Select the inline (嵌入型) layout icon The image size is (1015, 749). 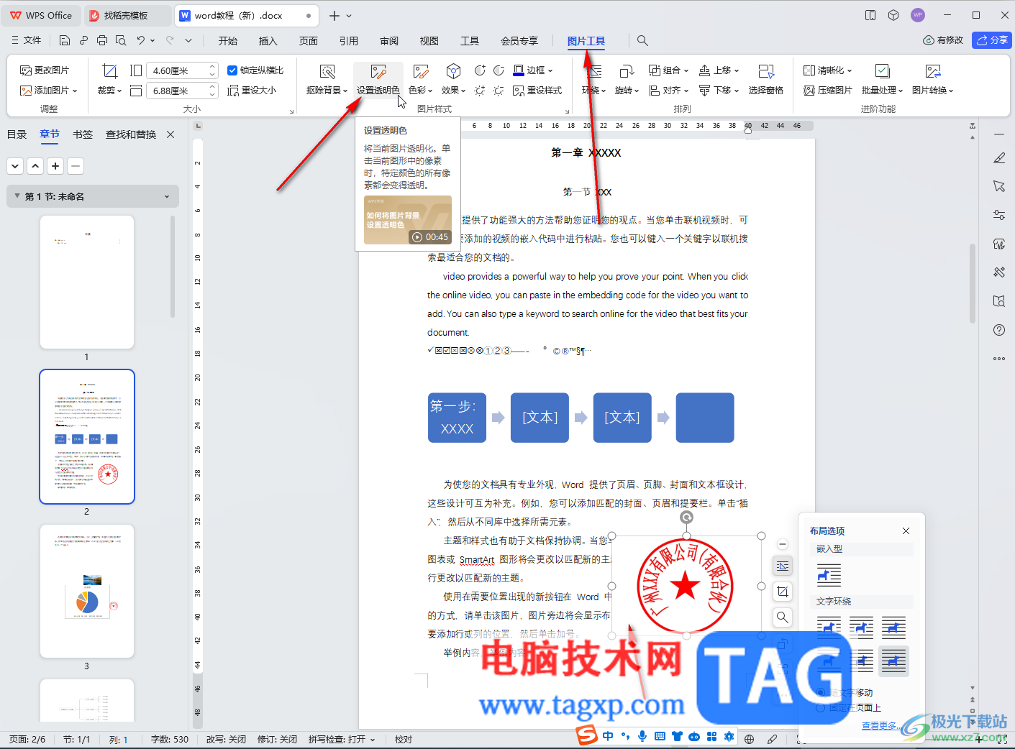tap(829, 575)
